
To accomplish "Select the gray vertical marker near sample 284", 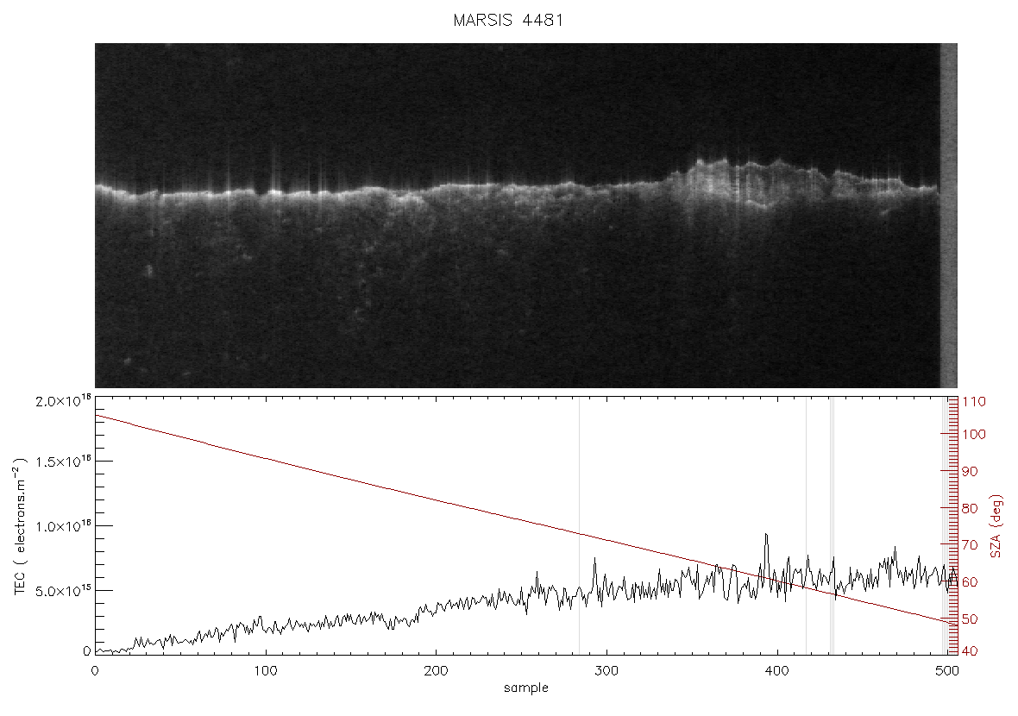I will (579, 525).
